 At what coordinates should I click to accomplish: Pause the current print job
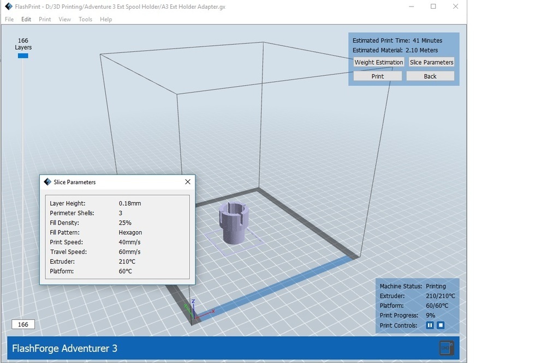(430, 325)
